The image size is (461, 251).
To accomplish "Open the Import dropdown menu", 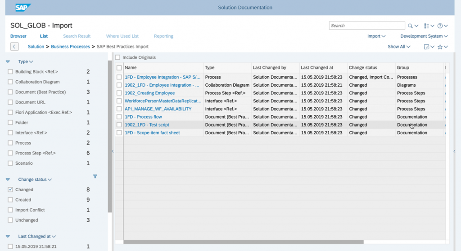I will point(376,36).
